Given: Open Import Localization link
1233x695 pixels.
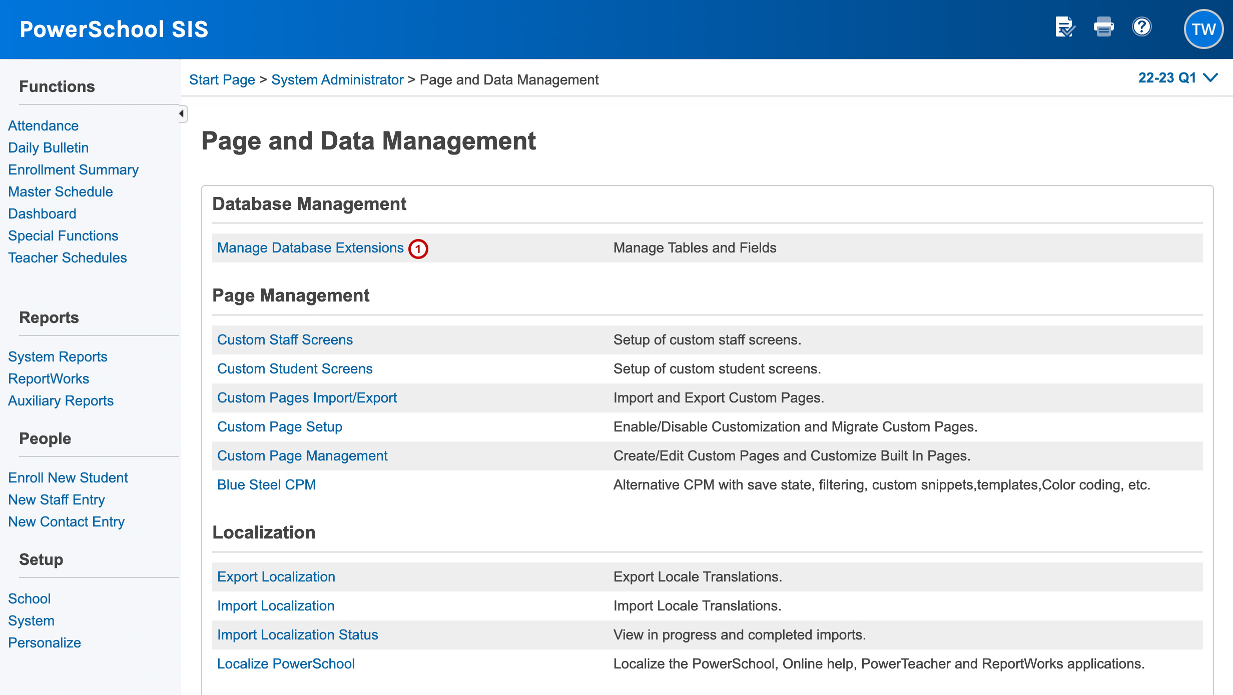Looking at the screenshot, I should pyautogui.click(x=276, y=605).
